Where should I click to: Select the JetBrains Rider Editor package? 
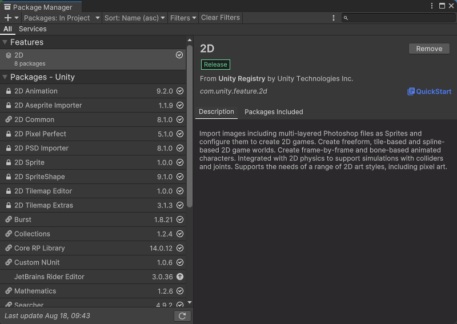[93, 277]
